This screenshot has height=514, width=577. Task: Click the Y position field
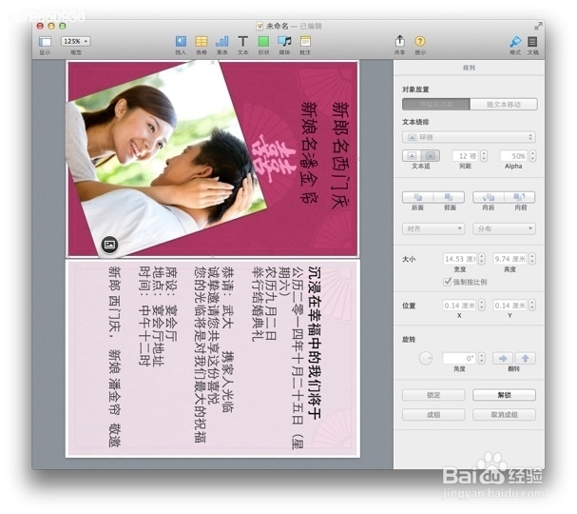click(510, 306)
